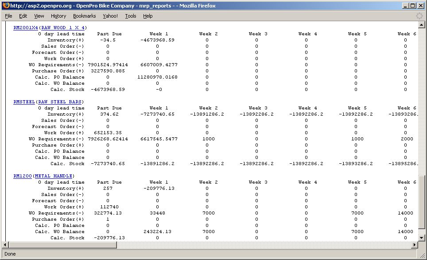Open the History menu

58,16
